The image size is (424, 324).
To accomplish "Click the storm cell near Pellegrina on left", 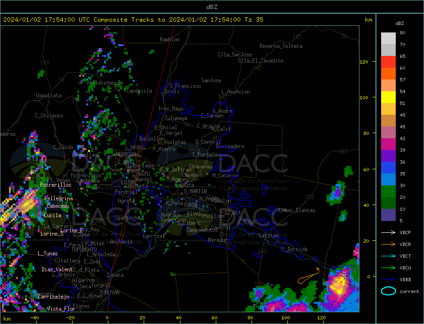I will click(x=26, y=203).
